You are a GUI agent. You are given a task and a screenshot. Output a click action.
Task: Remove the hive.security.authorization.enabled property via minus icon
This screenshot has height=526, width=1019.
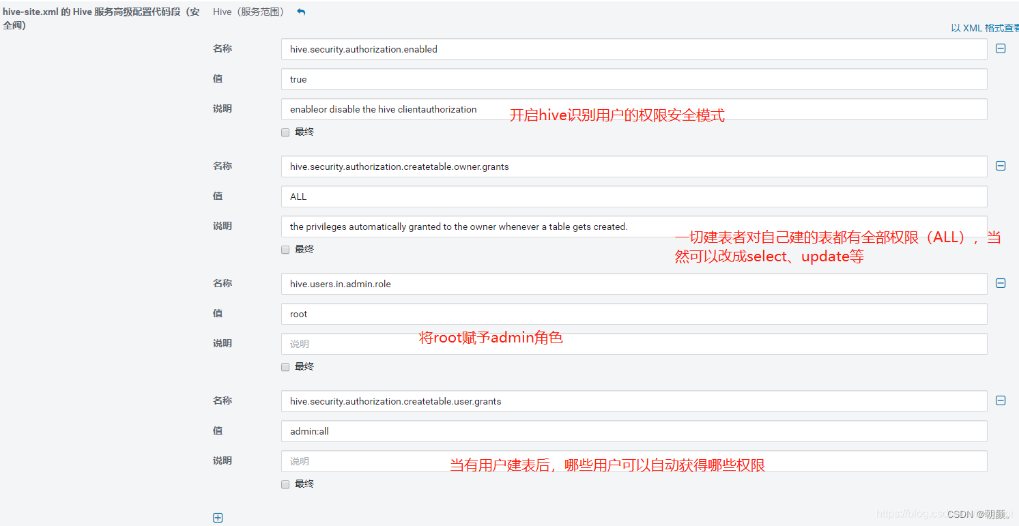coord(1001,48)
